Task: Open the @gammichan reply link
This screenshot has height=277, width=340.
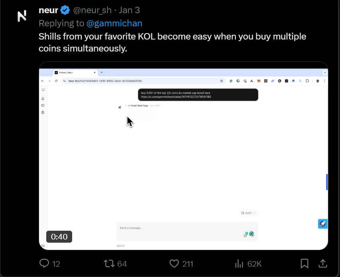Action: click(114, 24)
